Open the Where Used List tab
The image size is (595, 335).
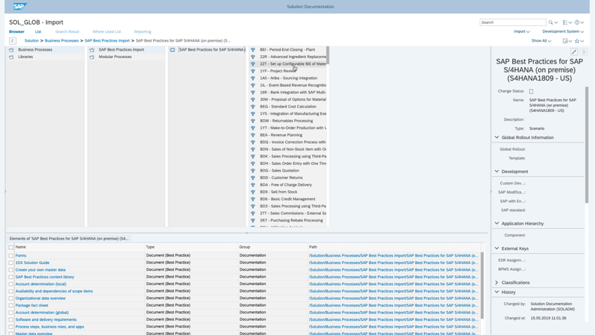click(107, 31)
